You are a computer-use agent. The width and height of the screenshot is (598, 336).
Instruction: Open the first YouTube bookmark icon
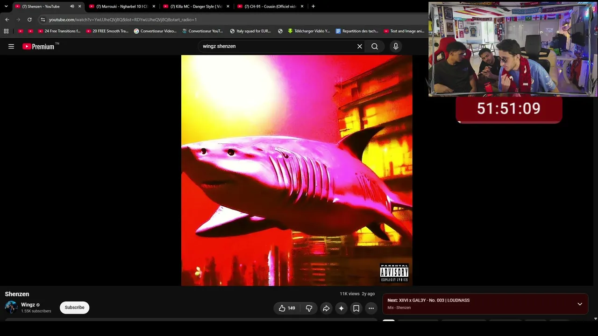pos(21,31)
